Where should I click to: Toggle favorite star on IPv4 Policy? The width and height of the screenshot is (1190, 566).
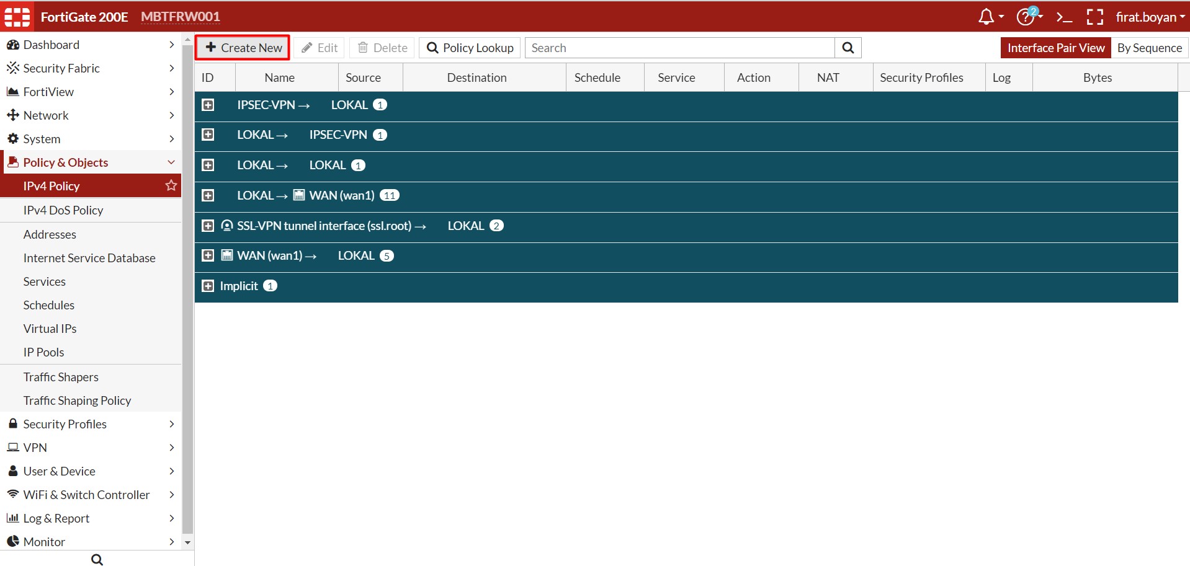[171, 185]
